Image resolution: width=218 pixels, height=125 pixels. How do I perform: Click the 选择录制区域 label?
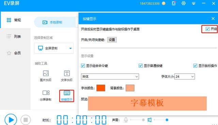[x=43, y=38]
